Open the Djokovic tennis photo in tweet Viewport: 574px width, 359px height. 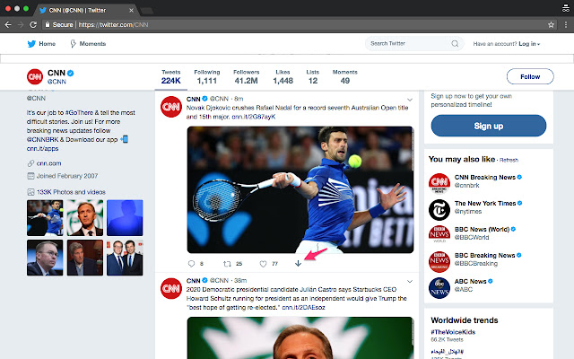tap(300, 189)
